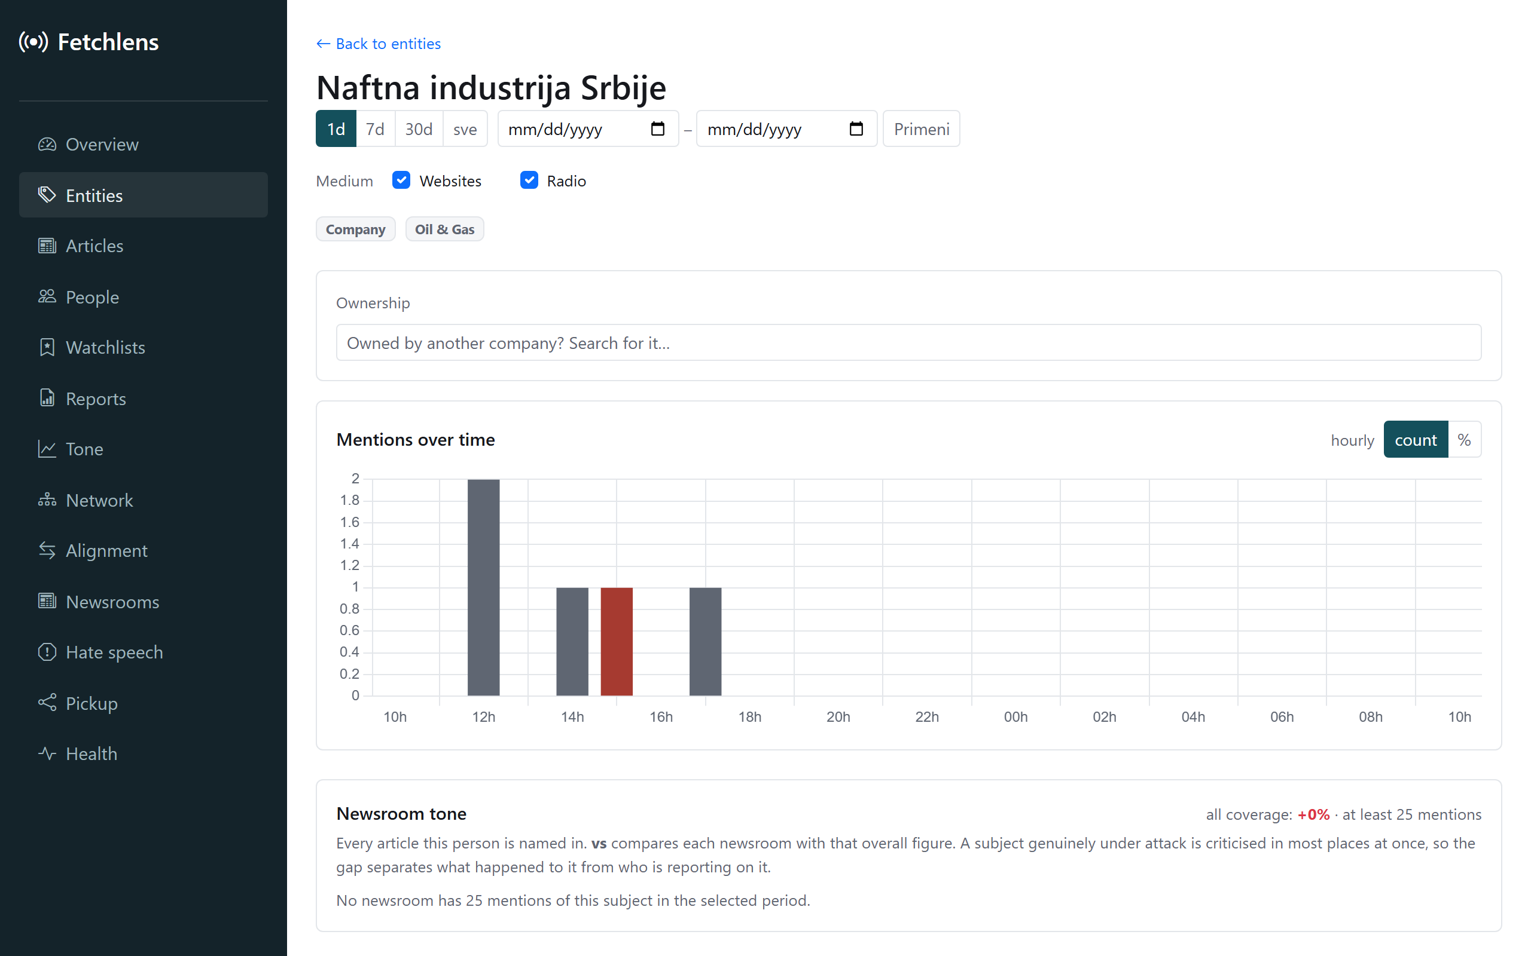Click the People group icon

[x=47, y=296]
